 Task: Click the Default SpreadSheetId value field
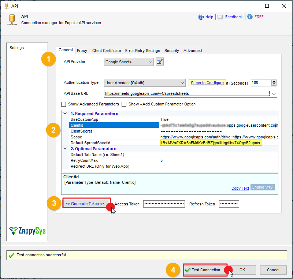(x=211, y=143)
